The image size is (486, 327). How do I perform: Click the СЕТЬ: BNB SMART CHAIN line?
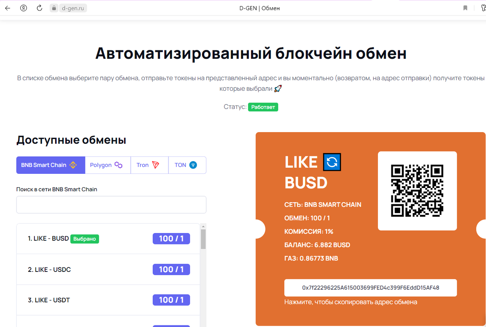323,205
